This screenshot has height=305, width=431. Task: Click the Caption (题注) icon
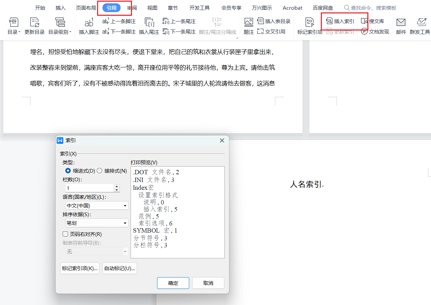click(x=249, y=23)
